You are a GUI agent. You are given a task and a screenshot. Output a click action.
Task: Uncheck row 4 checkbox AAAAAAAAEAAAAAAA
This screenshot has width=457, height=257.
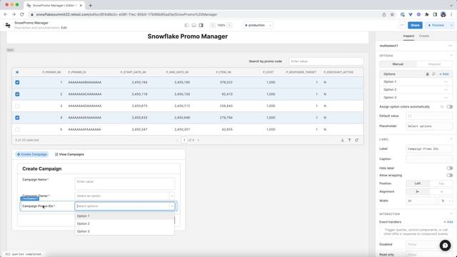pos(17,118)
